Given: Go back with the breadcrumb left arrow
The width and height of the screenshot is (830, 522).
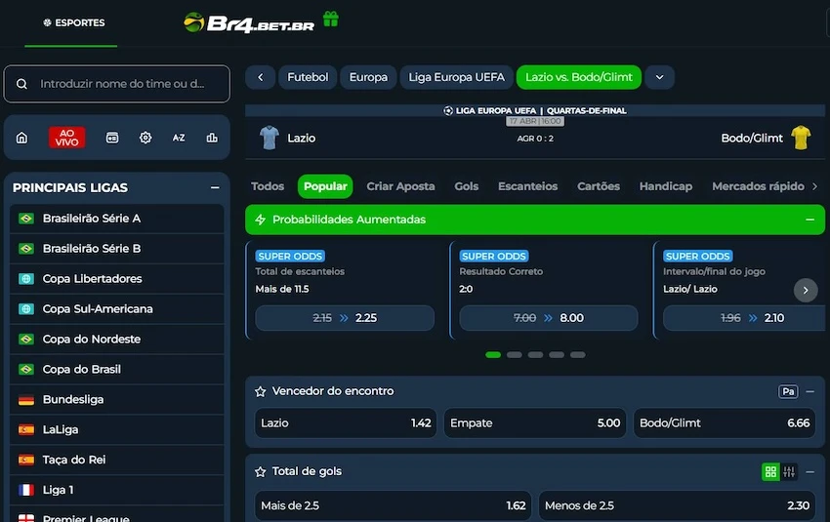Looking at the screenshot, I should [261, 77].
